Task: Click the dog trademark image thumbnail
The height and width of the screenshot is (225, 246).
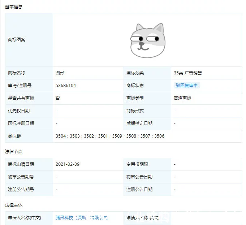Action: click(x=148, y=40)
